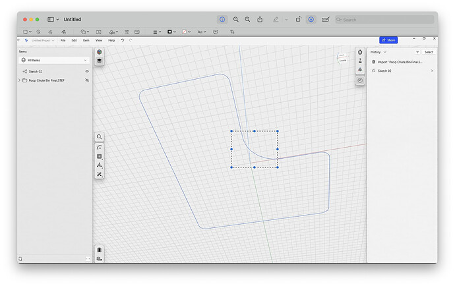Click the speech bubble note icon
This screenshot has width=455, height=286.
click(x=216, y=32)
